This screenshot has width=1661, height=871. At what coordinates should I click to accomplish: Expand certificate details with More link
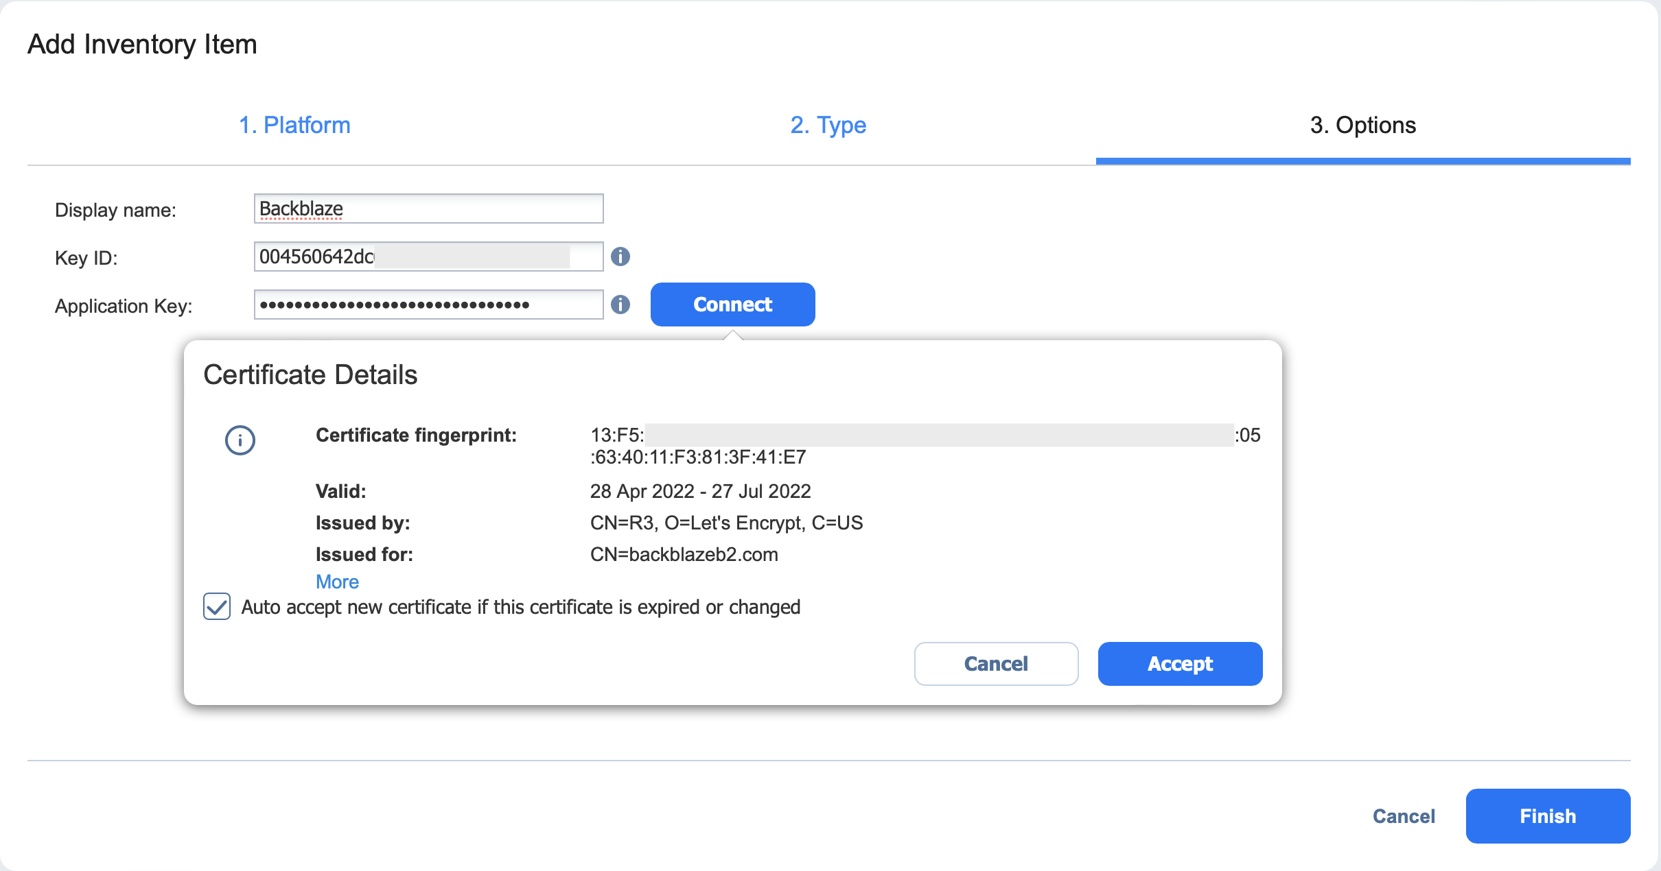click(x=337, y=582)
